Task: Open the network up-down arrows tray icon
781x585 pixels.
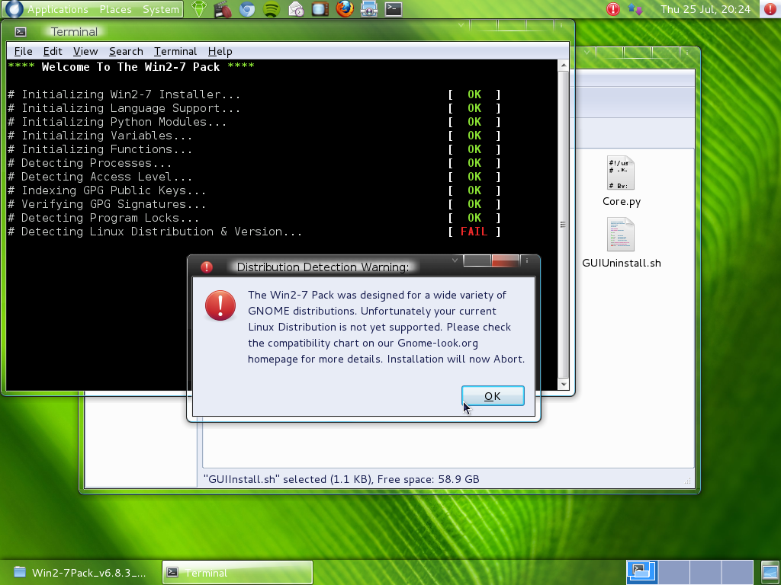Action: [x=635, y=9]
